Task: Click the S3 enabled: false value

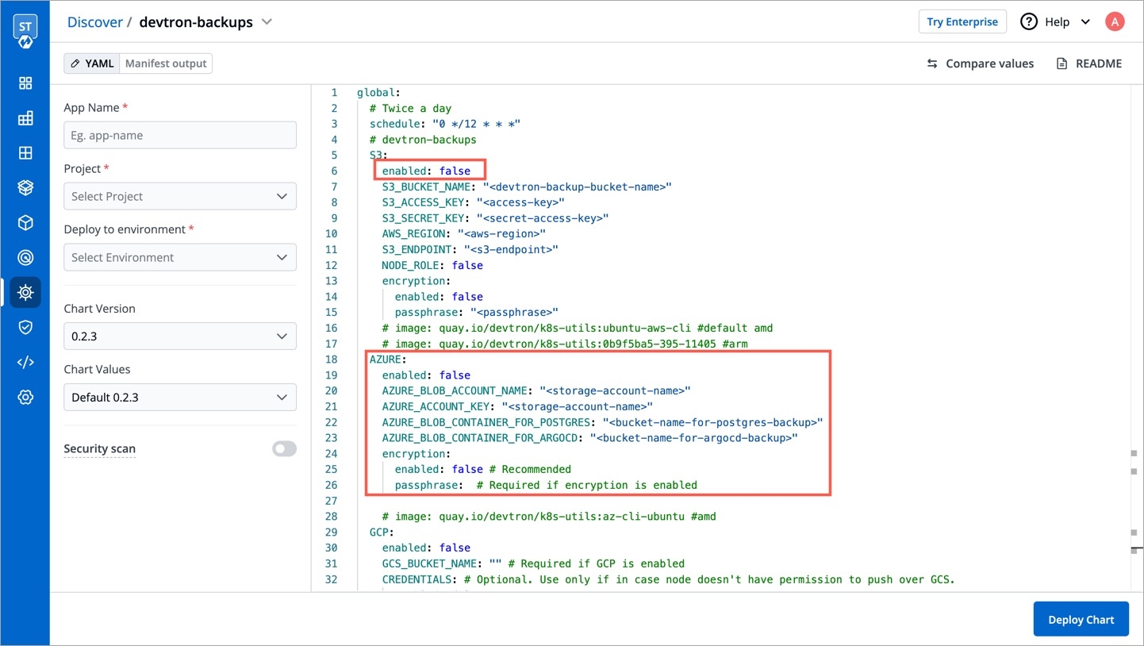Action: [x=455, y=171]
